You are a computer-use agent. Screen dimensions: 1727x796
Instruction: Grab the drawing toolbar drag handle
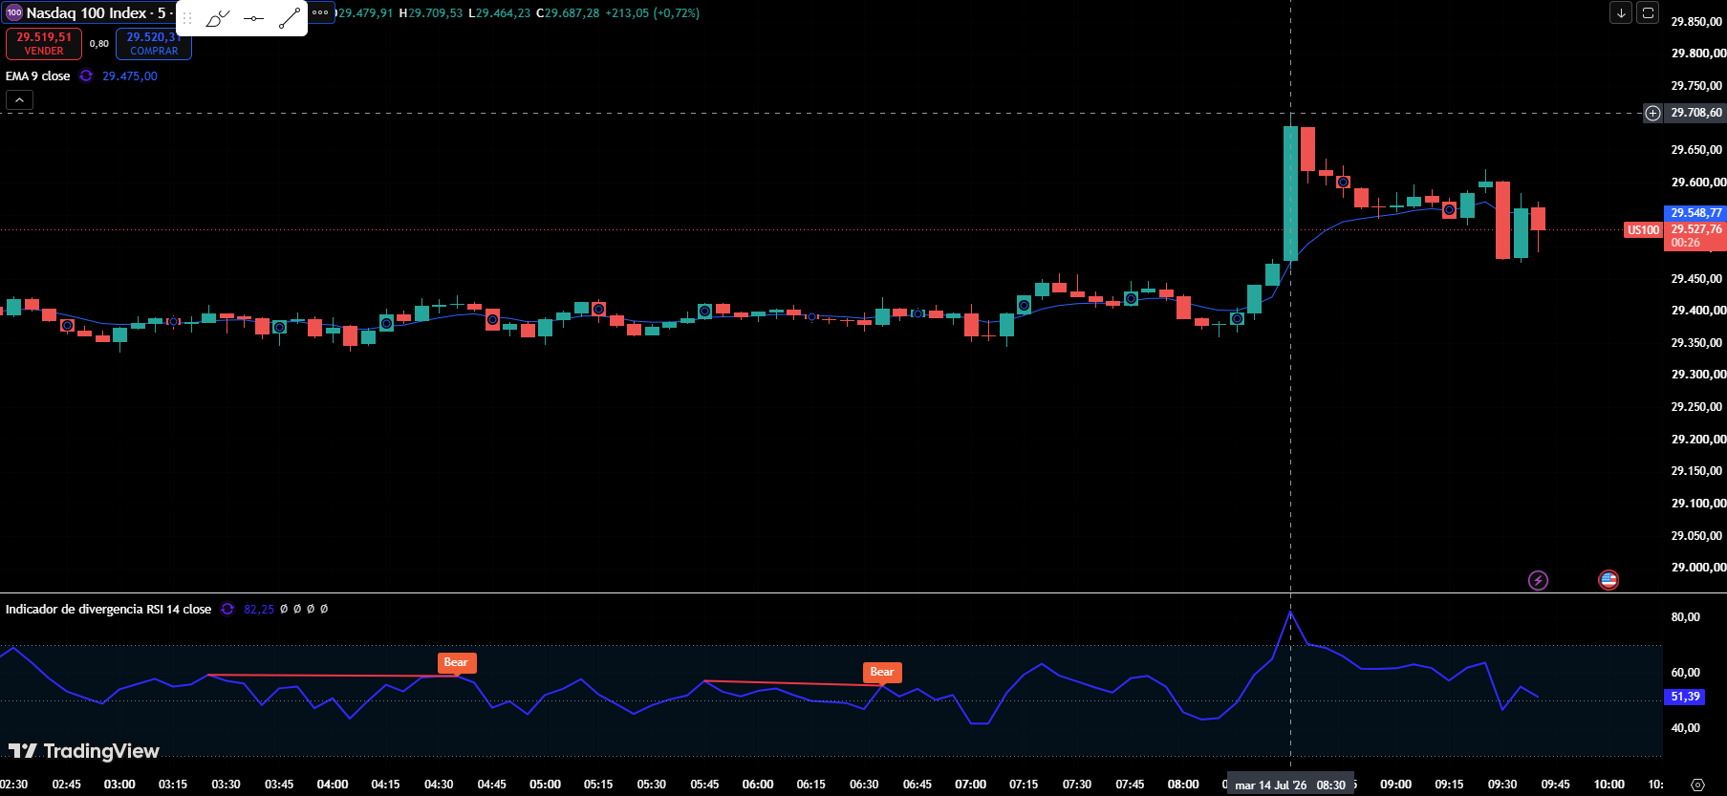(187, 18)
